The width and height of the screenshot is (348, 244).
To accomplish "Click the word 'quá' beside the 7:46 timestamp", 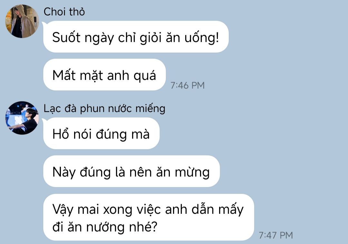I will pyautogui.click(x=145, y=76).
